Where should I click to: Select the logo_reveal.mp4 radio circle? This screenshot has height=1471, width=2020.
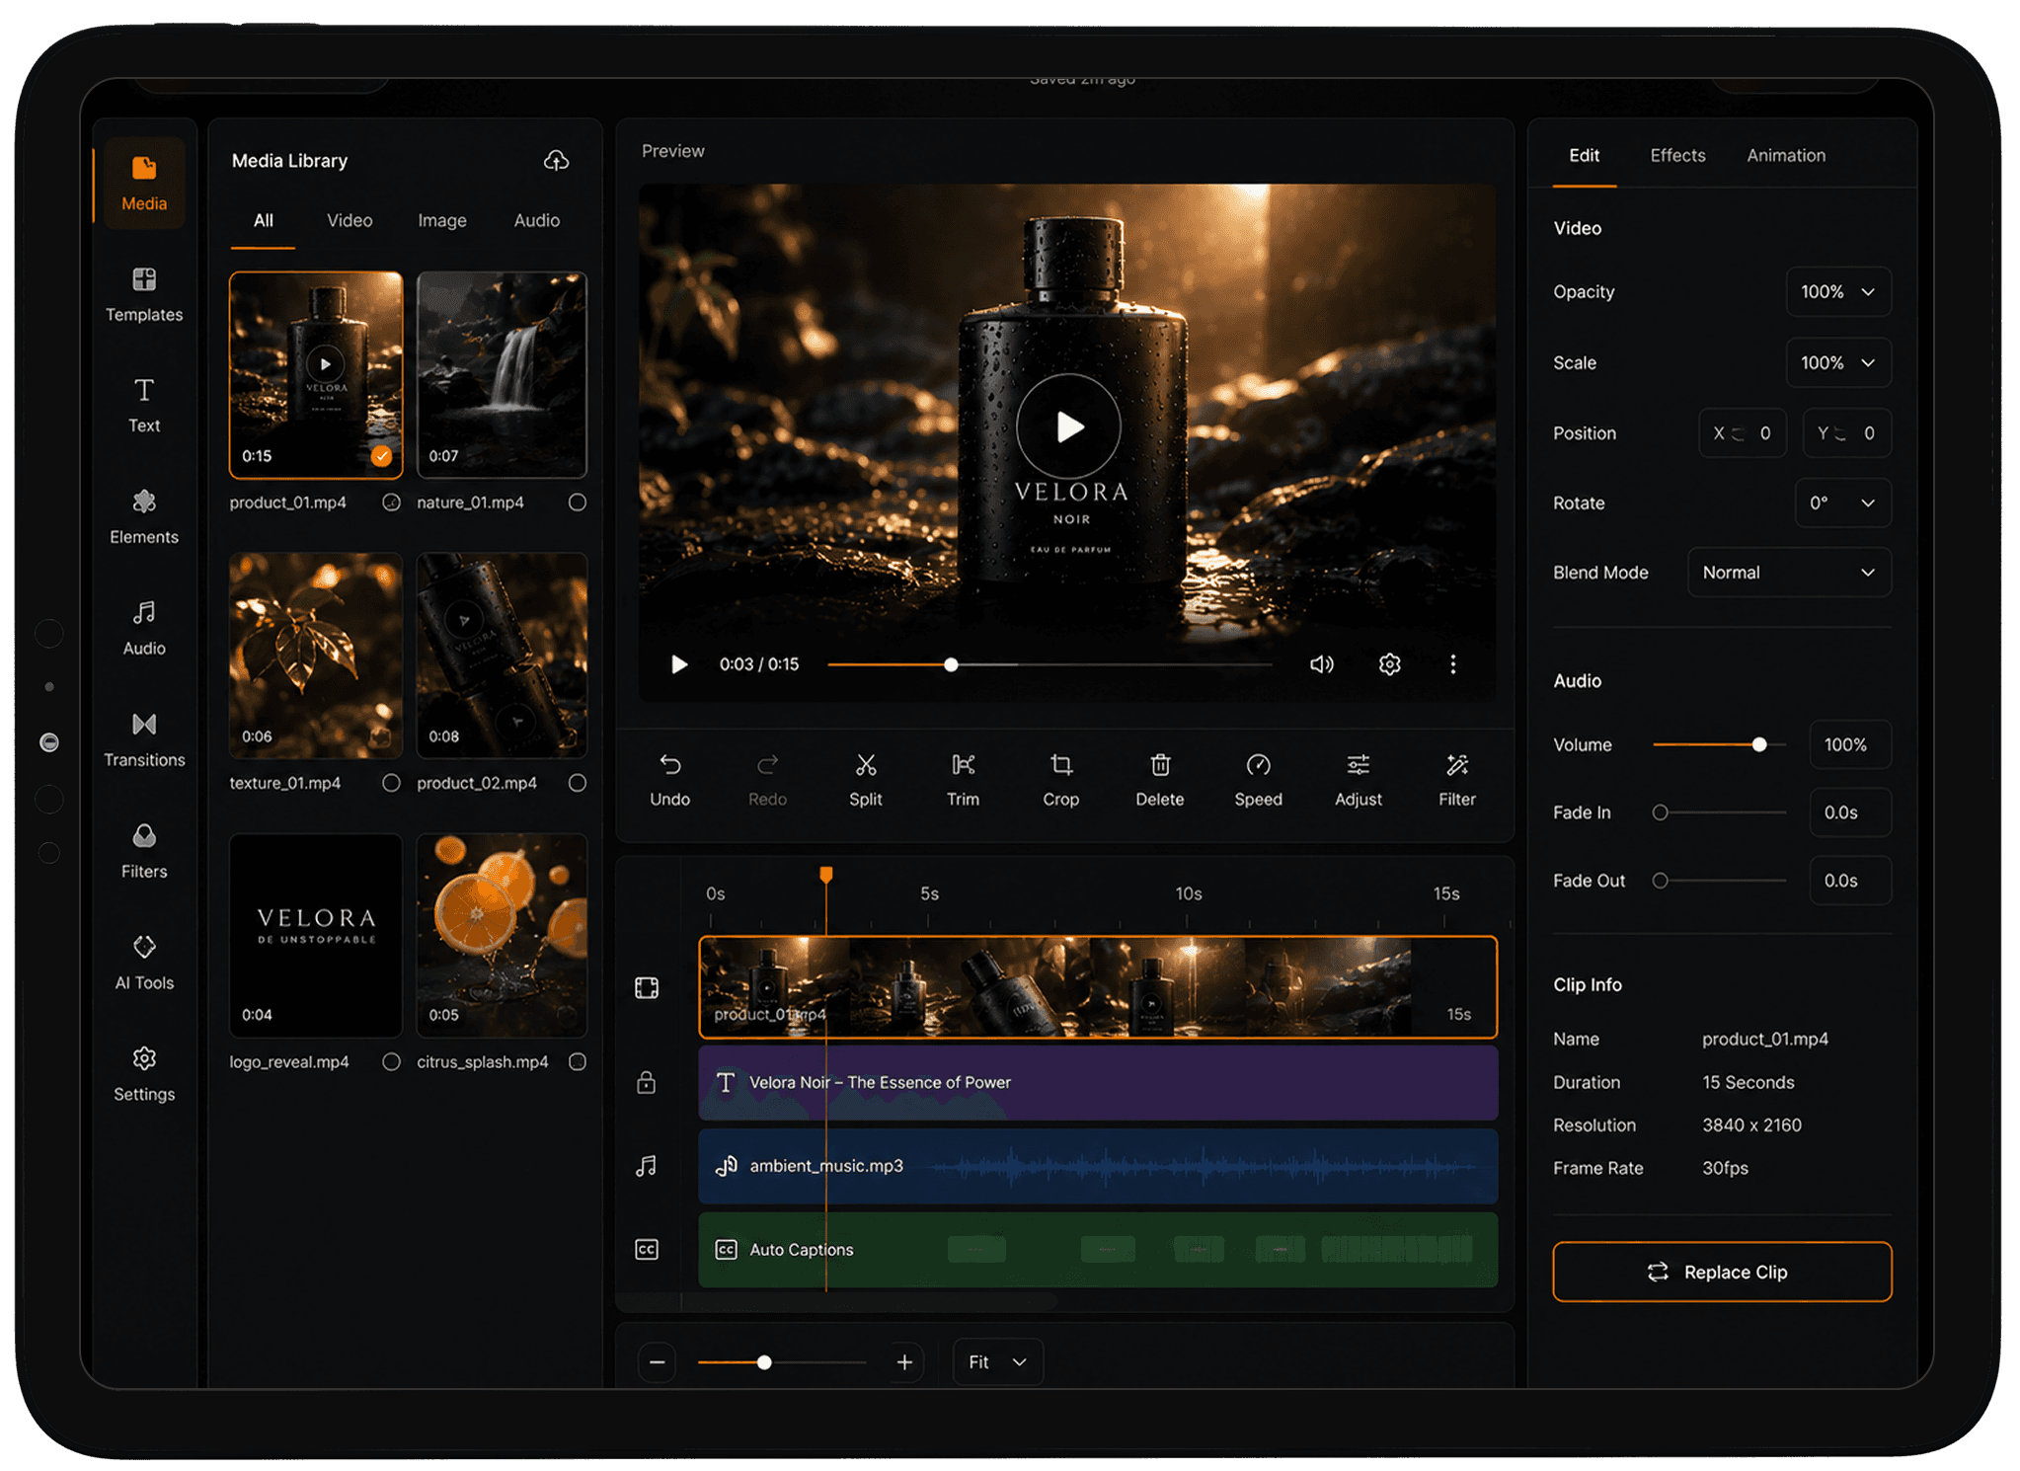click(x=392, y=1061)
